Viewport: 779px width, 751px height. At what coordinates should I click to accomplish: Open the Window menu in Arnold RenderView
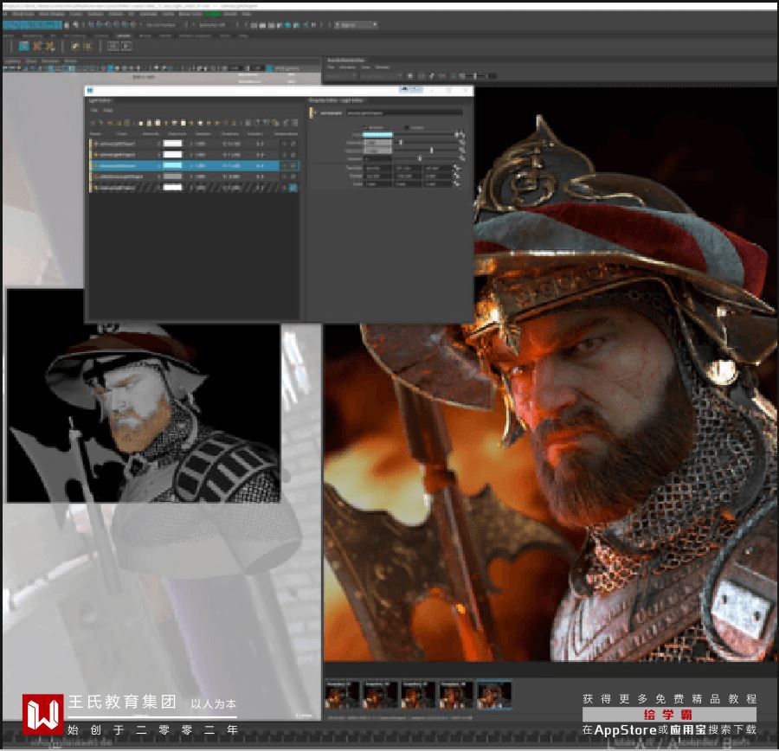347,67
